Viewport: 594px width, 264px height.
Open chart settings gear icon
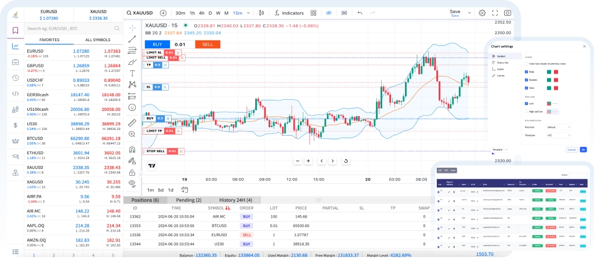[482, 13]
